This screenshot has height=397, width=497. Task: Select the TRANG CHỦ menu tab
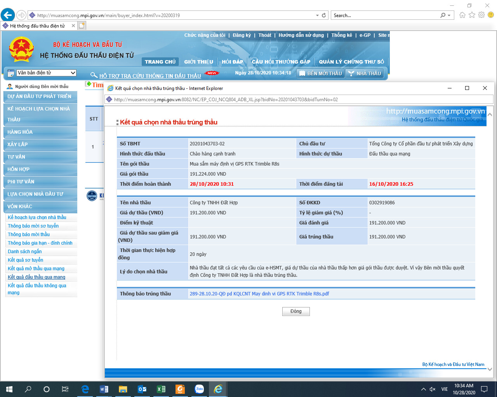(x=160, y=62)
